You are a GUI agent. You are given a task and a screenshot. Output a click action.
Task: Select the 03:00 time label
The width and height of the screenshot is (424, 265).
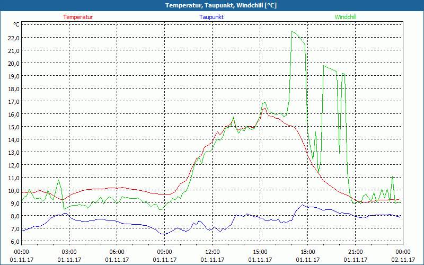[69, 252]
